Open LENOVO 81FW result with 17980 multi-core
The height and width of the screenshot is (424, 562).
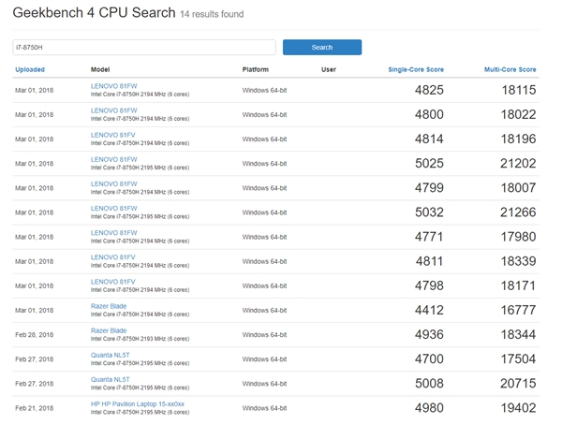pyautogui.click(x=114, y=232)
